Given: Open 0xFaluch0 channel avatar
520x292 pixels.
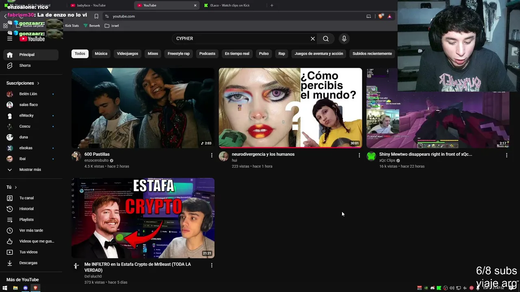Looking at the screenshot, I should [x=76, y=266].
